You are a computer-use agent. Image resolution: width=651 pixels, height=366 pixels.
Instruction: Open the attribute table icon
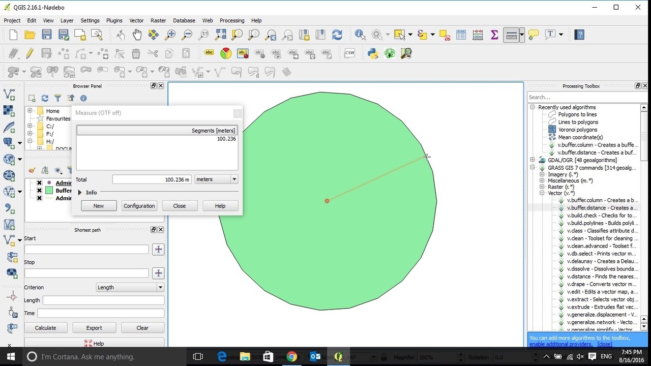(461, 35)
